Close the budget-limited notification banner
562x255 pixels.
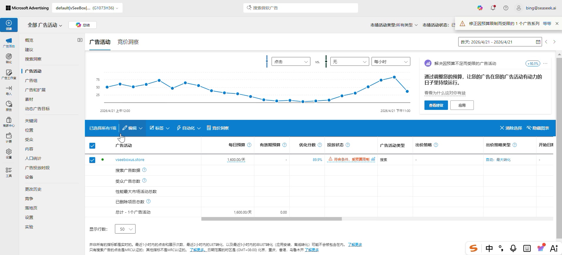[x=557, y=24]
